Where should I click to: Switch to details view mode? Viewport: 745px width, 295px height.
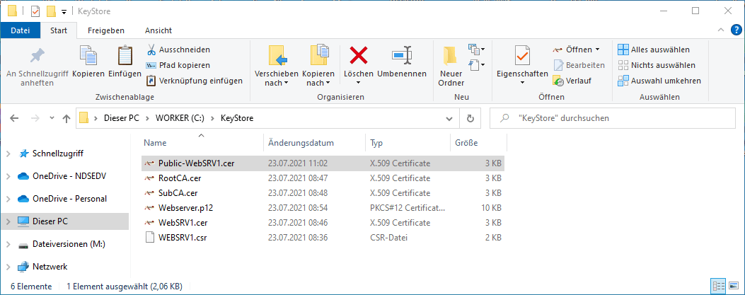(720, 287)
